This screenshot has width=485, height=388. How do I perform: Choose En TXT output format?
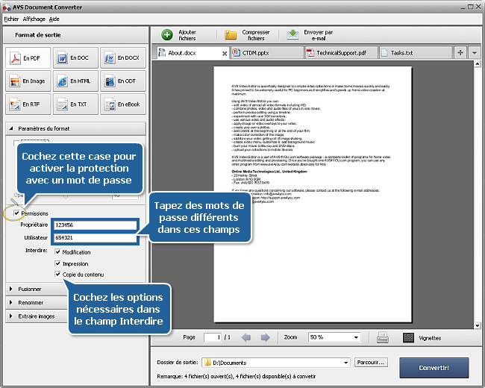click(75, 104)
